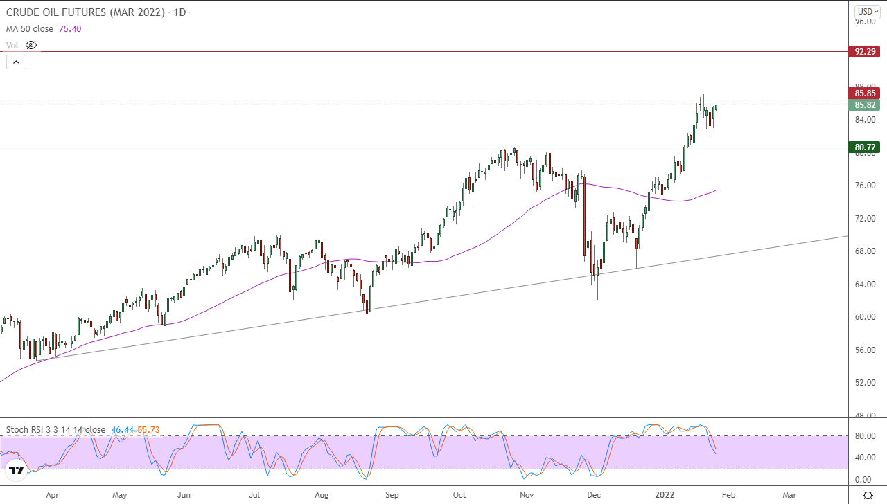The image size is (887, 504).
Task: Click the 2022 label on time axis
Action: [665, 495]
